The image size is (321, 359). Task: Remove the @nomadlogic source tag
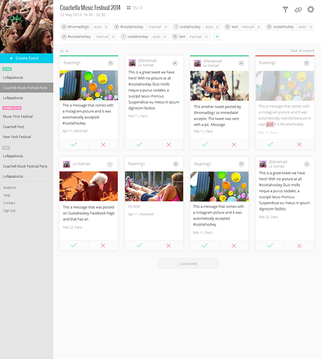click(106, 27)
